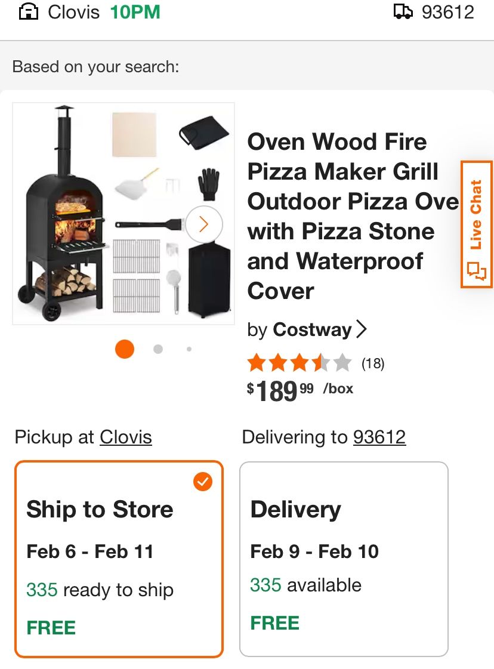The image size is (494, 669).
Task: Open Live Chat speech bubble icon
Action: pyautogui.click(x=476, y=272)
